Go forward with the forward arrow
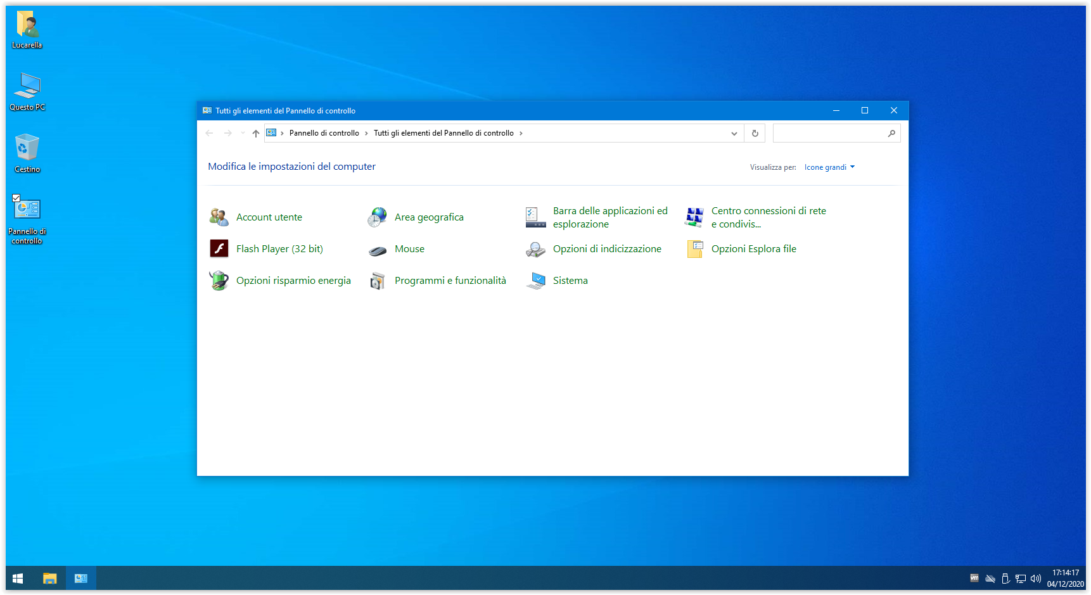Image resolution: width=1091 pixels, height=595 pixels. (x=228, y=133)
